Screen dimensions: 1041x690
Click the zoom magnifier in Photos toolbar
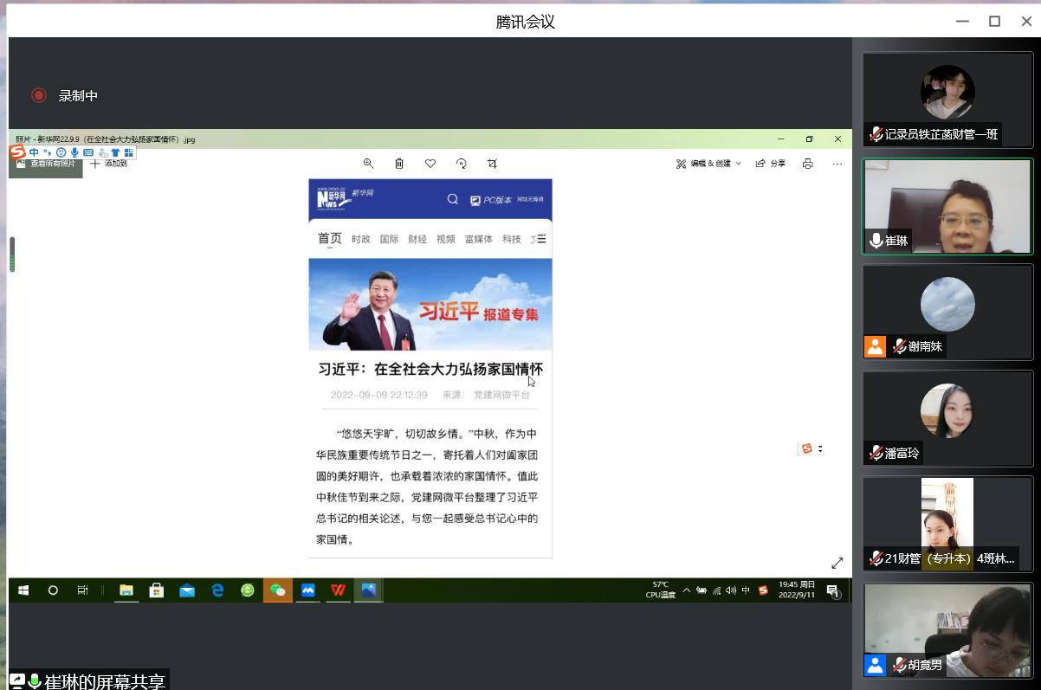[368, 164]
